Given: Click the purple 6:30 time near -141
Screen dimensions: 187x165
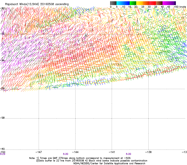Looking at the screenshot, I should click(128, 154).
